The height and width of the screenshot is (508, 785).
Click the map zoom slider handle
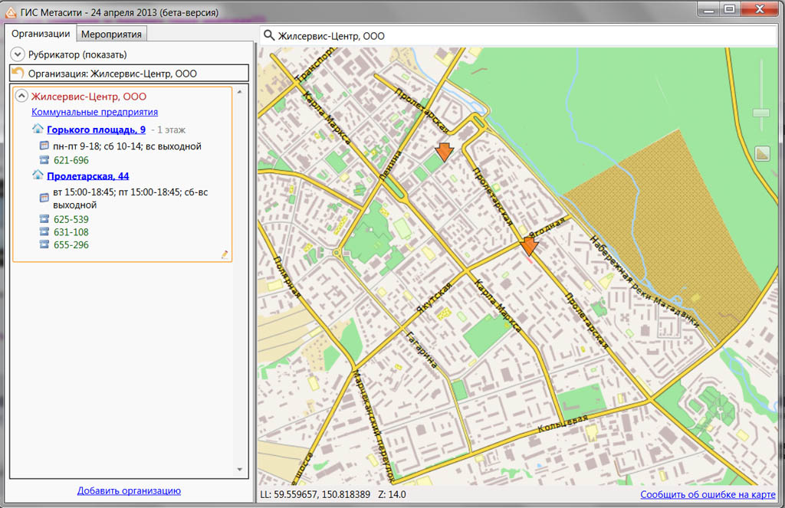(760, 113)
